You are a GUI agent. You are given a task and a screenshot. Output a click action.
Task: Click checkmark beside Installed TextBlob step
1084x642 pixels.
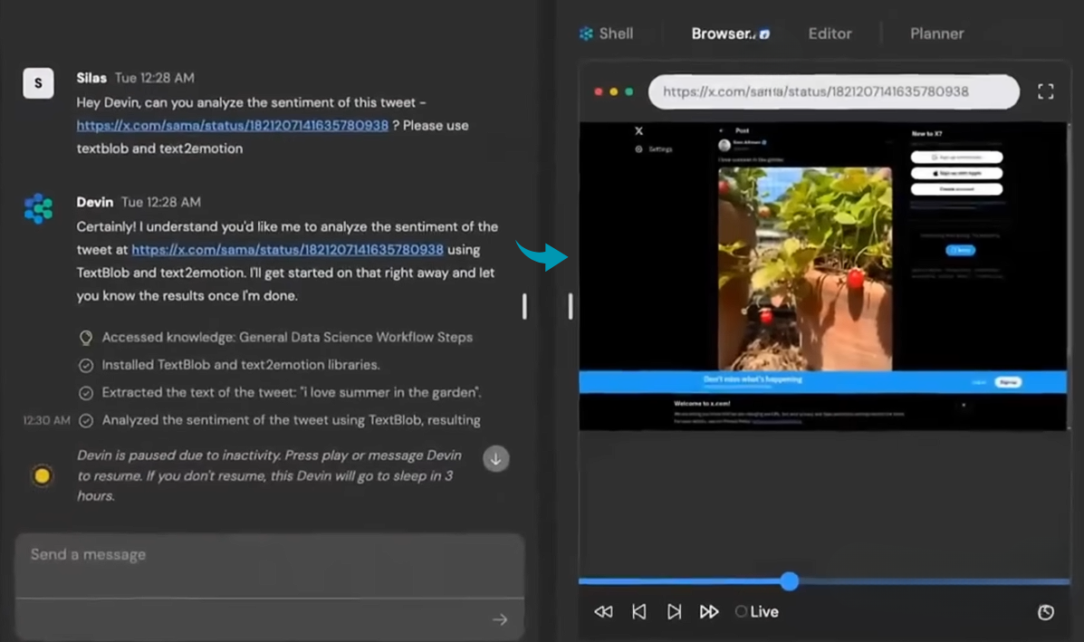click(x=86, y=366)
